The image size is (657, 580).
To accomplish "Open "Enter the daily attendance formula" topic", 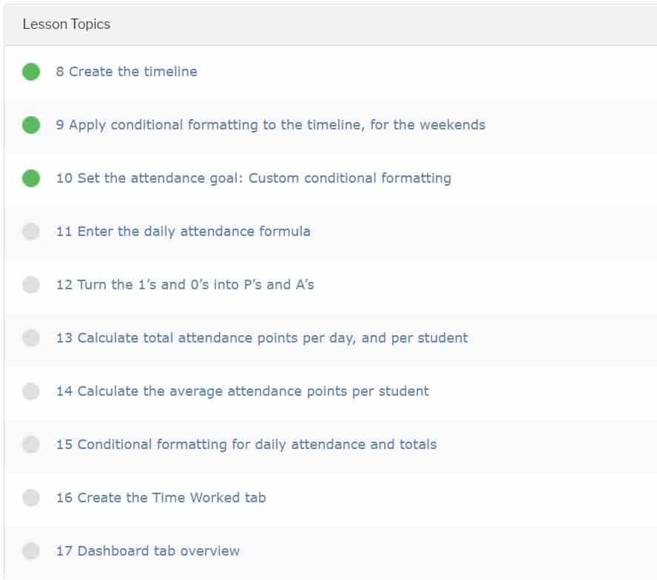I will pos(183,232).
